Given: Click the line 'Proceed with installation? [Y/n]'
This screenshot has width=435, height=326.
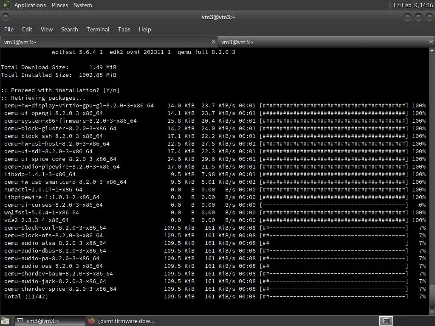Looking at the screenshot, I should click(x=60, y=90).
